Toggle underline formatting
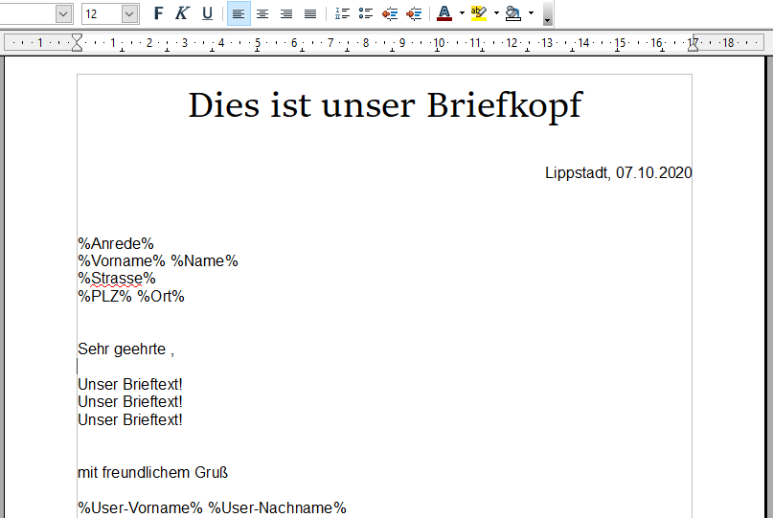The image size is (773, 518). click(x=207, y=13)
